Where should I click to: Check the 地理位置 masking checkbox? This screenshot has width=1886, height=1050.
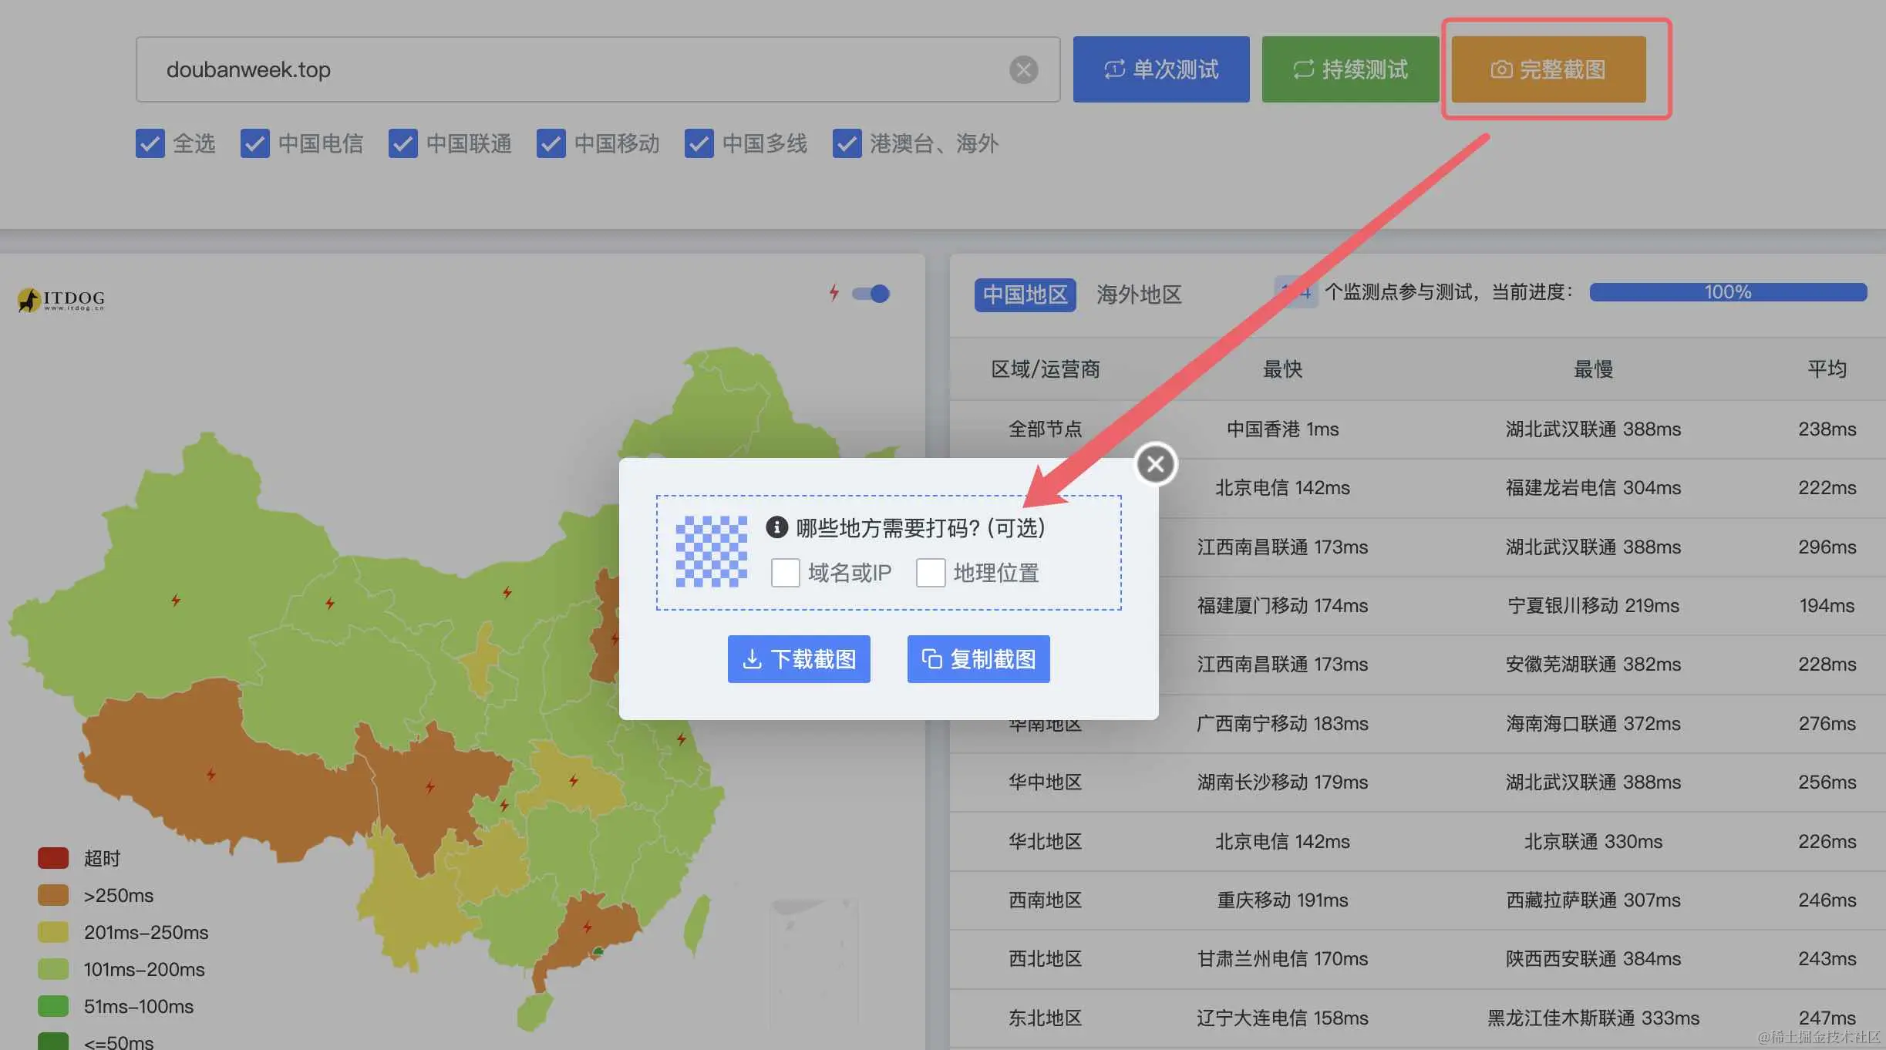tap(930, 573)
